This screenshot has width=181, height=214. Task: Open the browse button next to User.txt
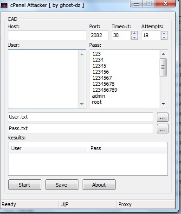pos(162,117)
